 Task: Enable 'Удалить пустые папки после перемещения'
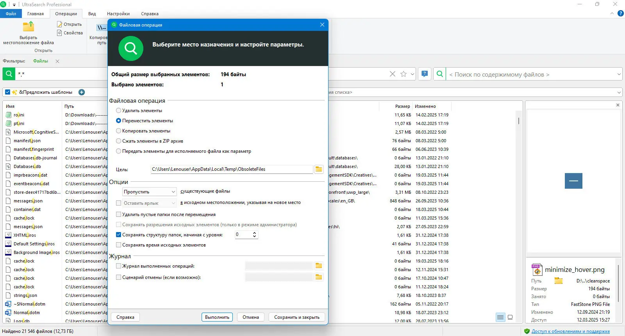119,214
